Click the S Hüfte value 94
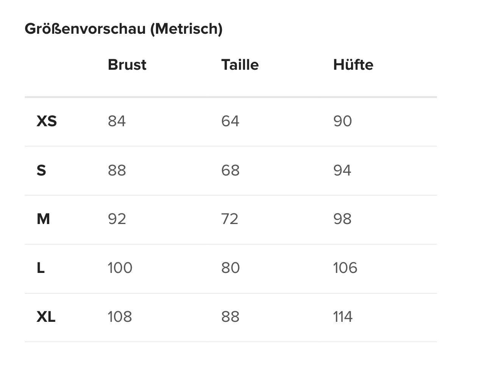Screen dimensions: 490x373 (342, 170)
